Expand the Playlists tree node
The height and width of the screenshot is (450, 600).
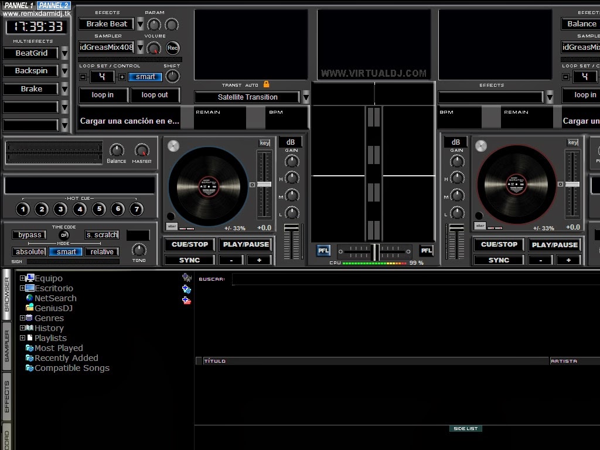[x=22, y=338]
